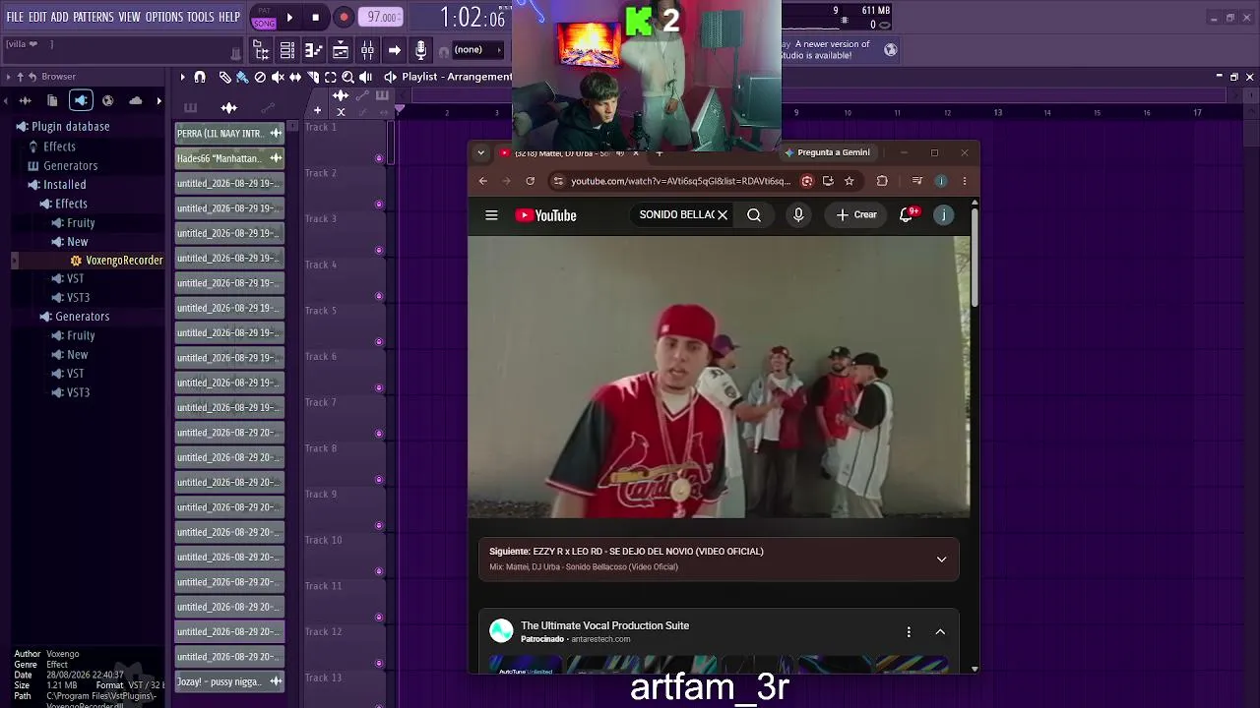
Task: Select the Mute tool in Playlist toolbar
Action: 278,77
